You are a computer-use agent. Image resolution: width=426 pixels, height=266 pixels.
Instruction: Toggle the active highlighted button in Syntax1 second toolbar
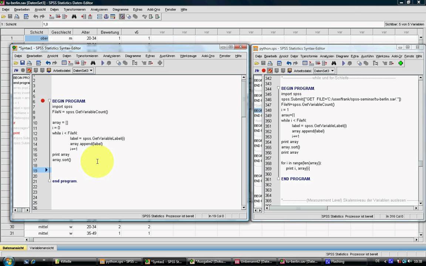coord(29,70)
